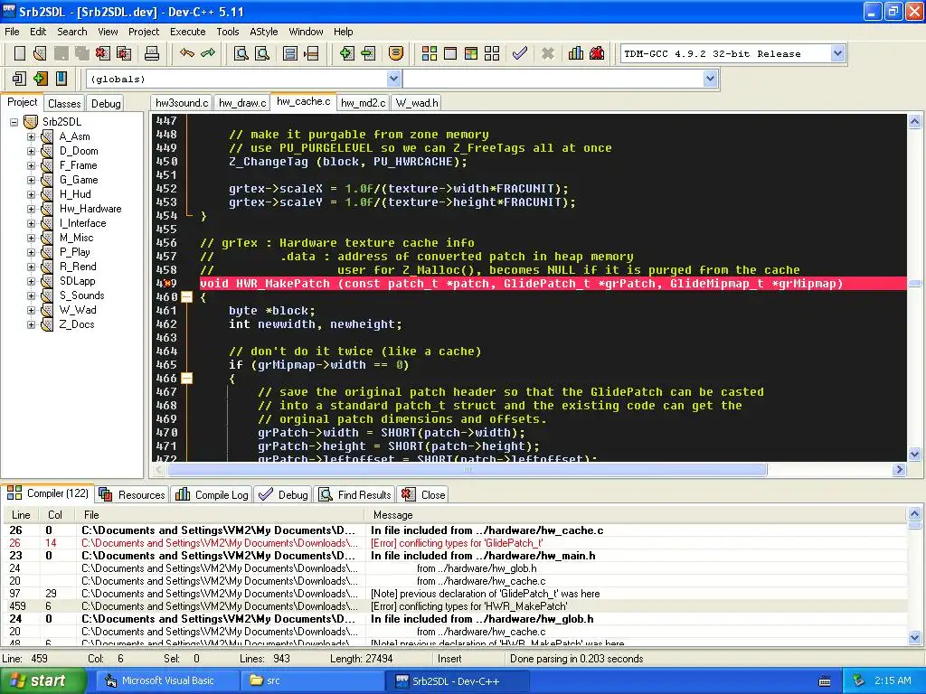Click the Delete profiling information icon

point(597,53)
